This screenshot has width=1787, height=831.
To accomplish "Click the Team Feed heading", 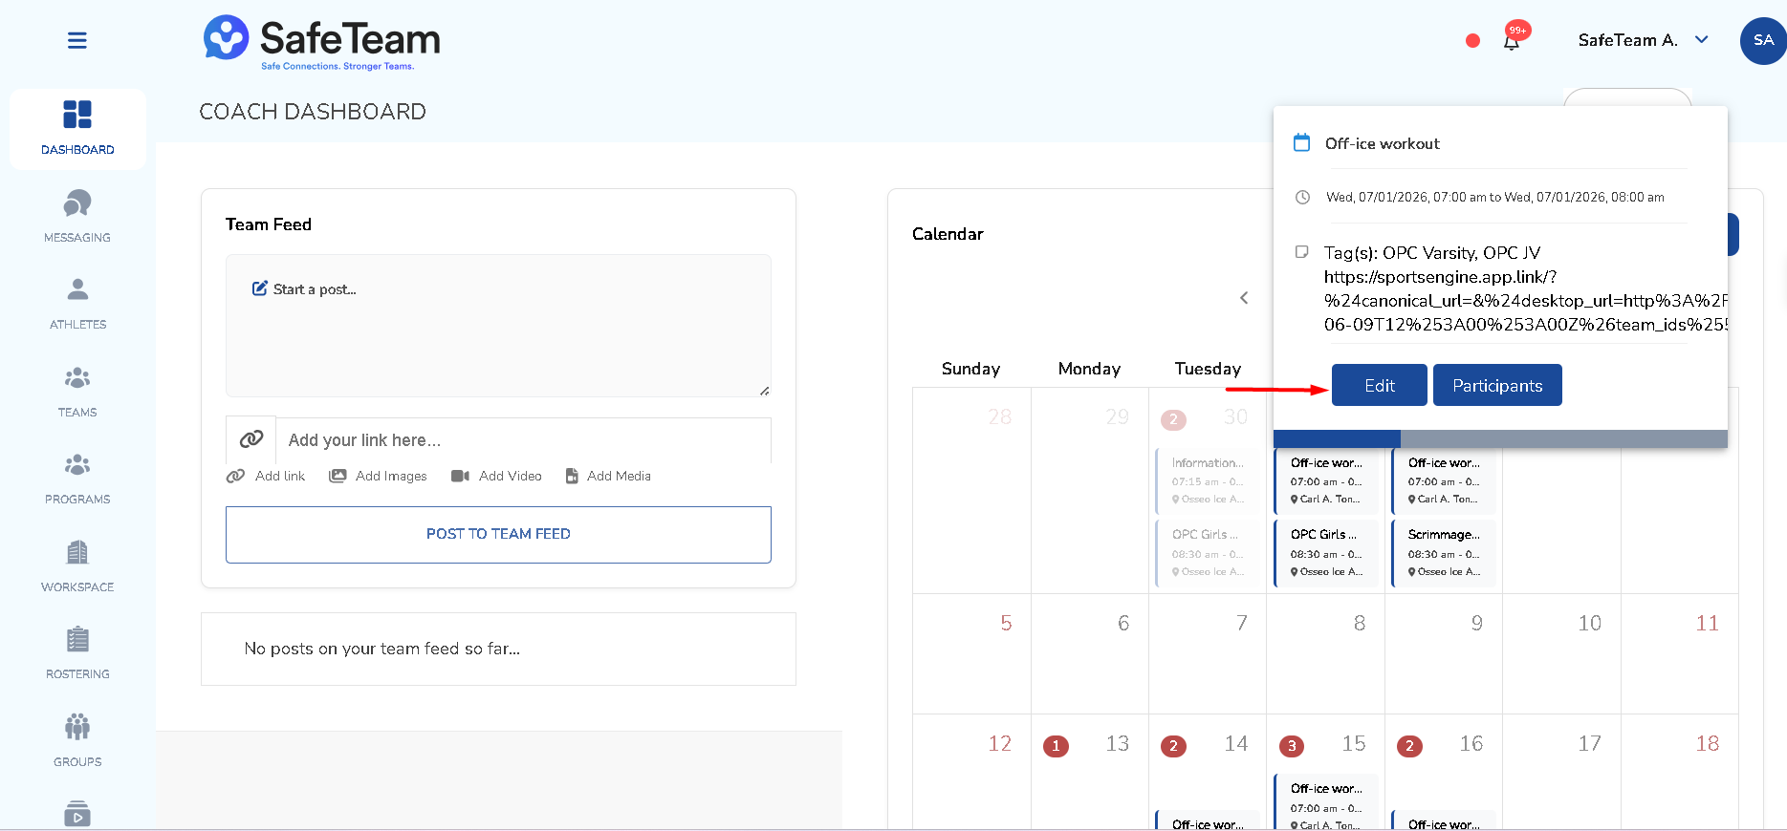I will tap(269, 224).
